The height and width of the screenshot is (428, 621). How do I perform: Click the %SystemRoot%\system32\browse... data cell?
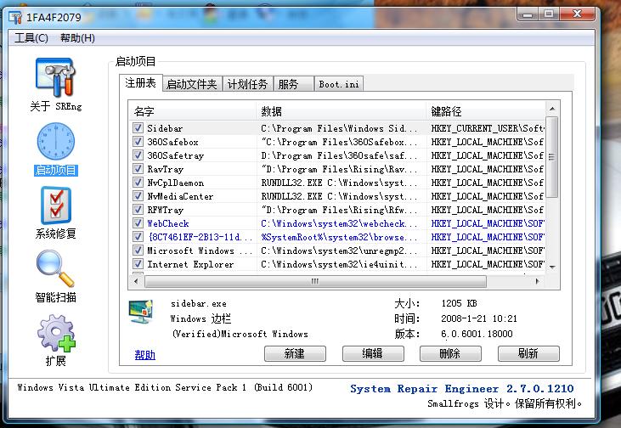pos(339,237)
